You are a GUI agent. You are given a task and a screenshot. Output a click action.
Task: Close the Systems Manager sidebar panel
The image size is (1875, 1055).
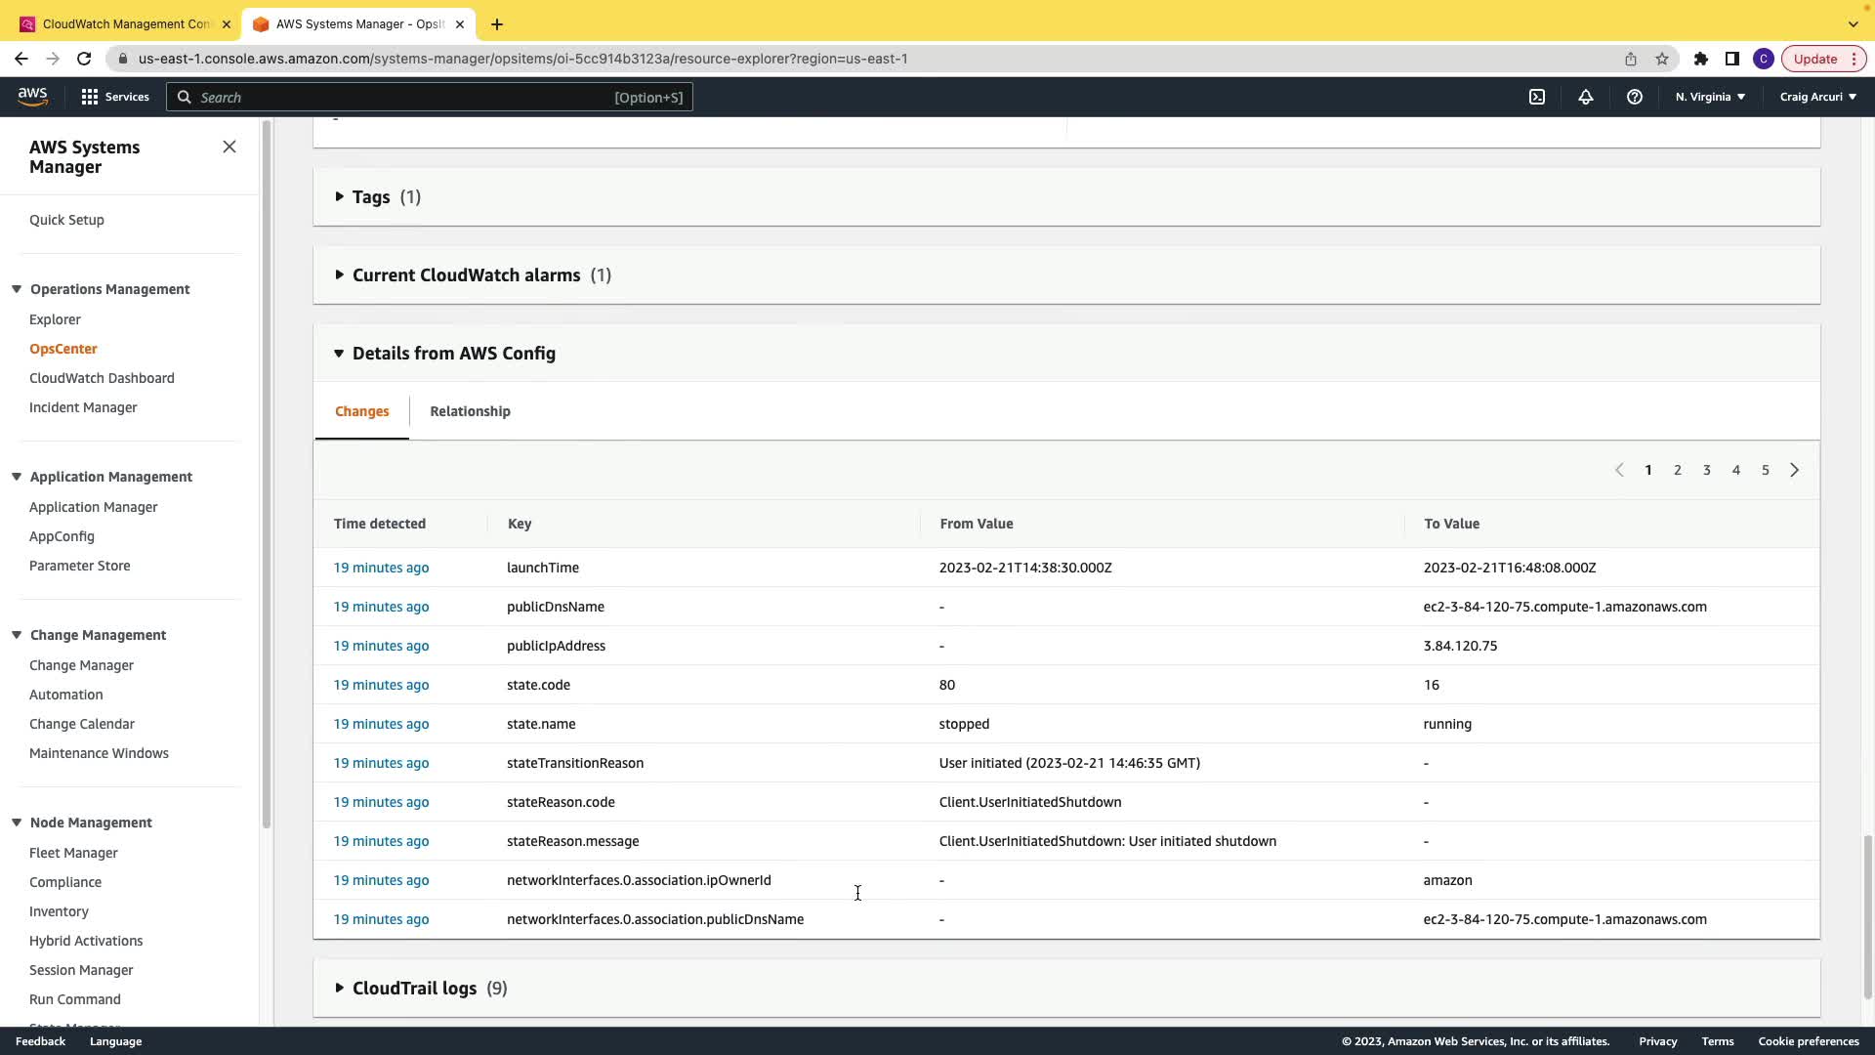pos(229,147)
